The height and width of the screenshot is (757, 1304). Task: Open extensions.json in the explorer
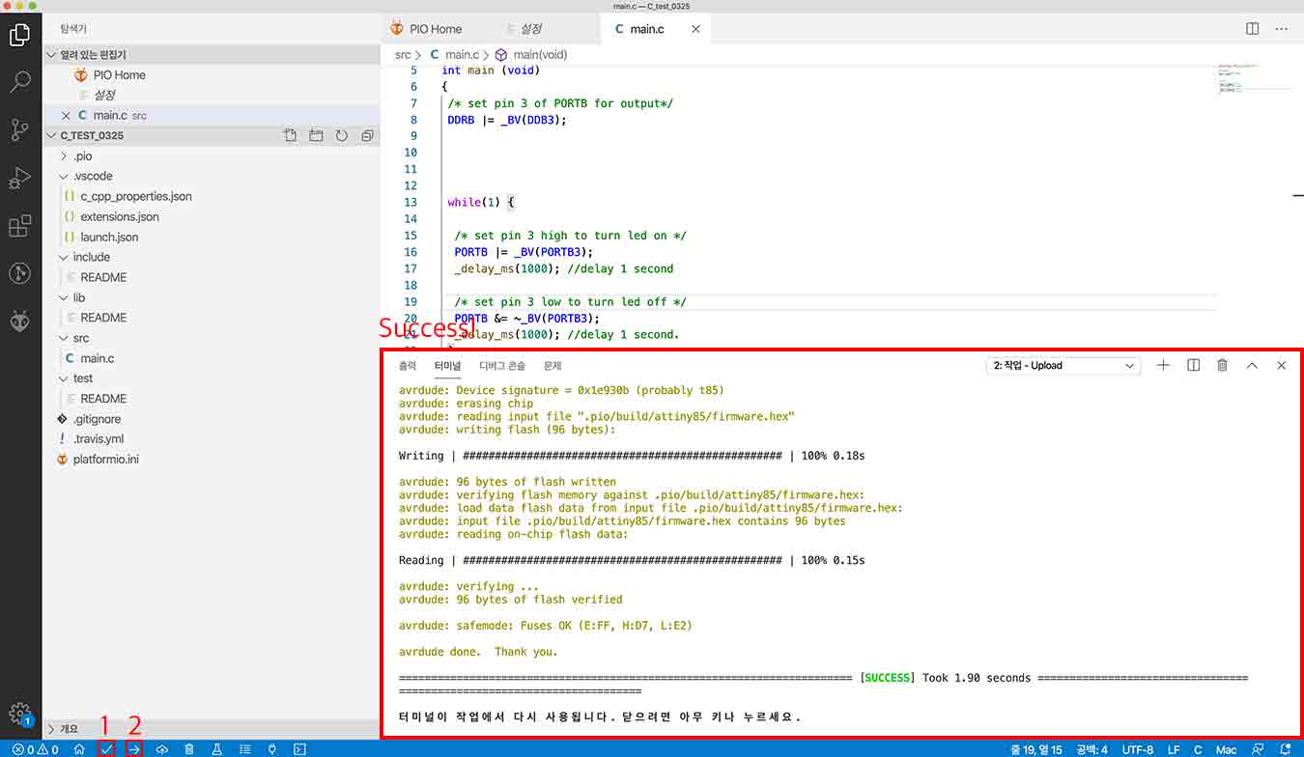click(x=120, y=217)
